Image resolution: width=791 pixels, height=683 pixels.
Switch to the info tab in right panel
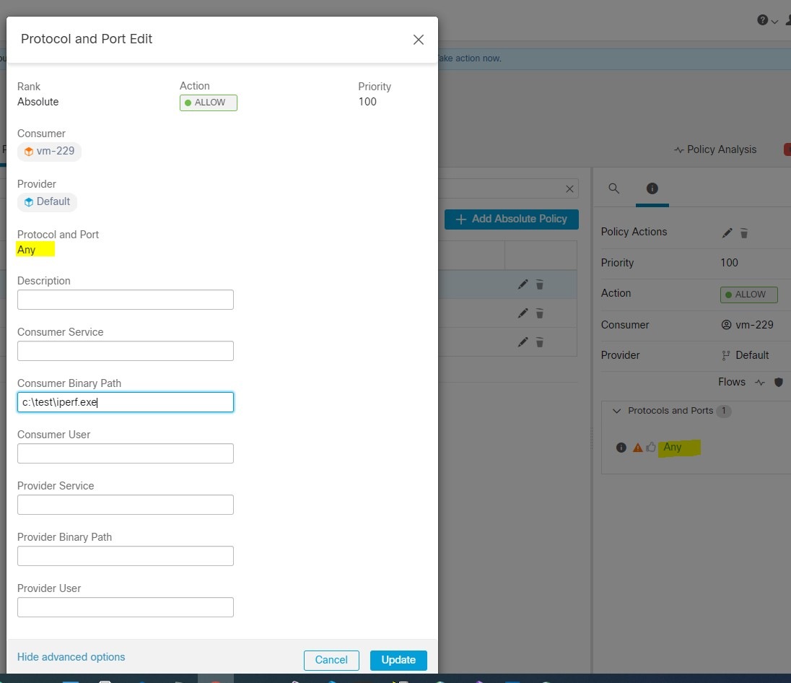(652, 189)
